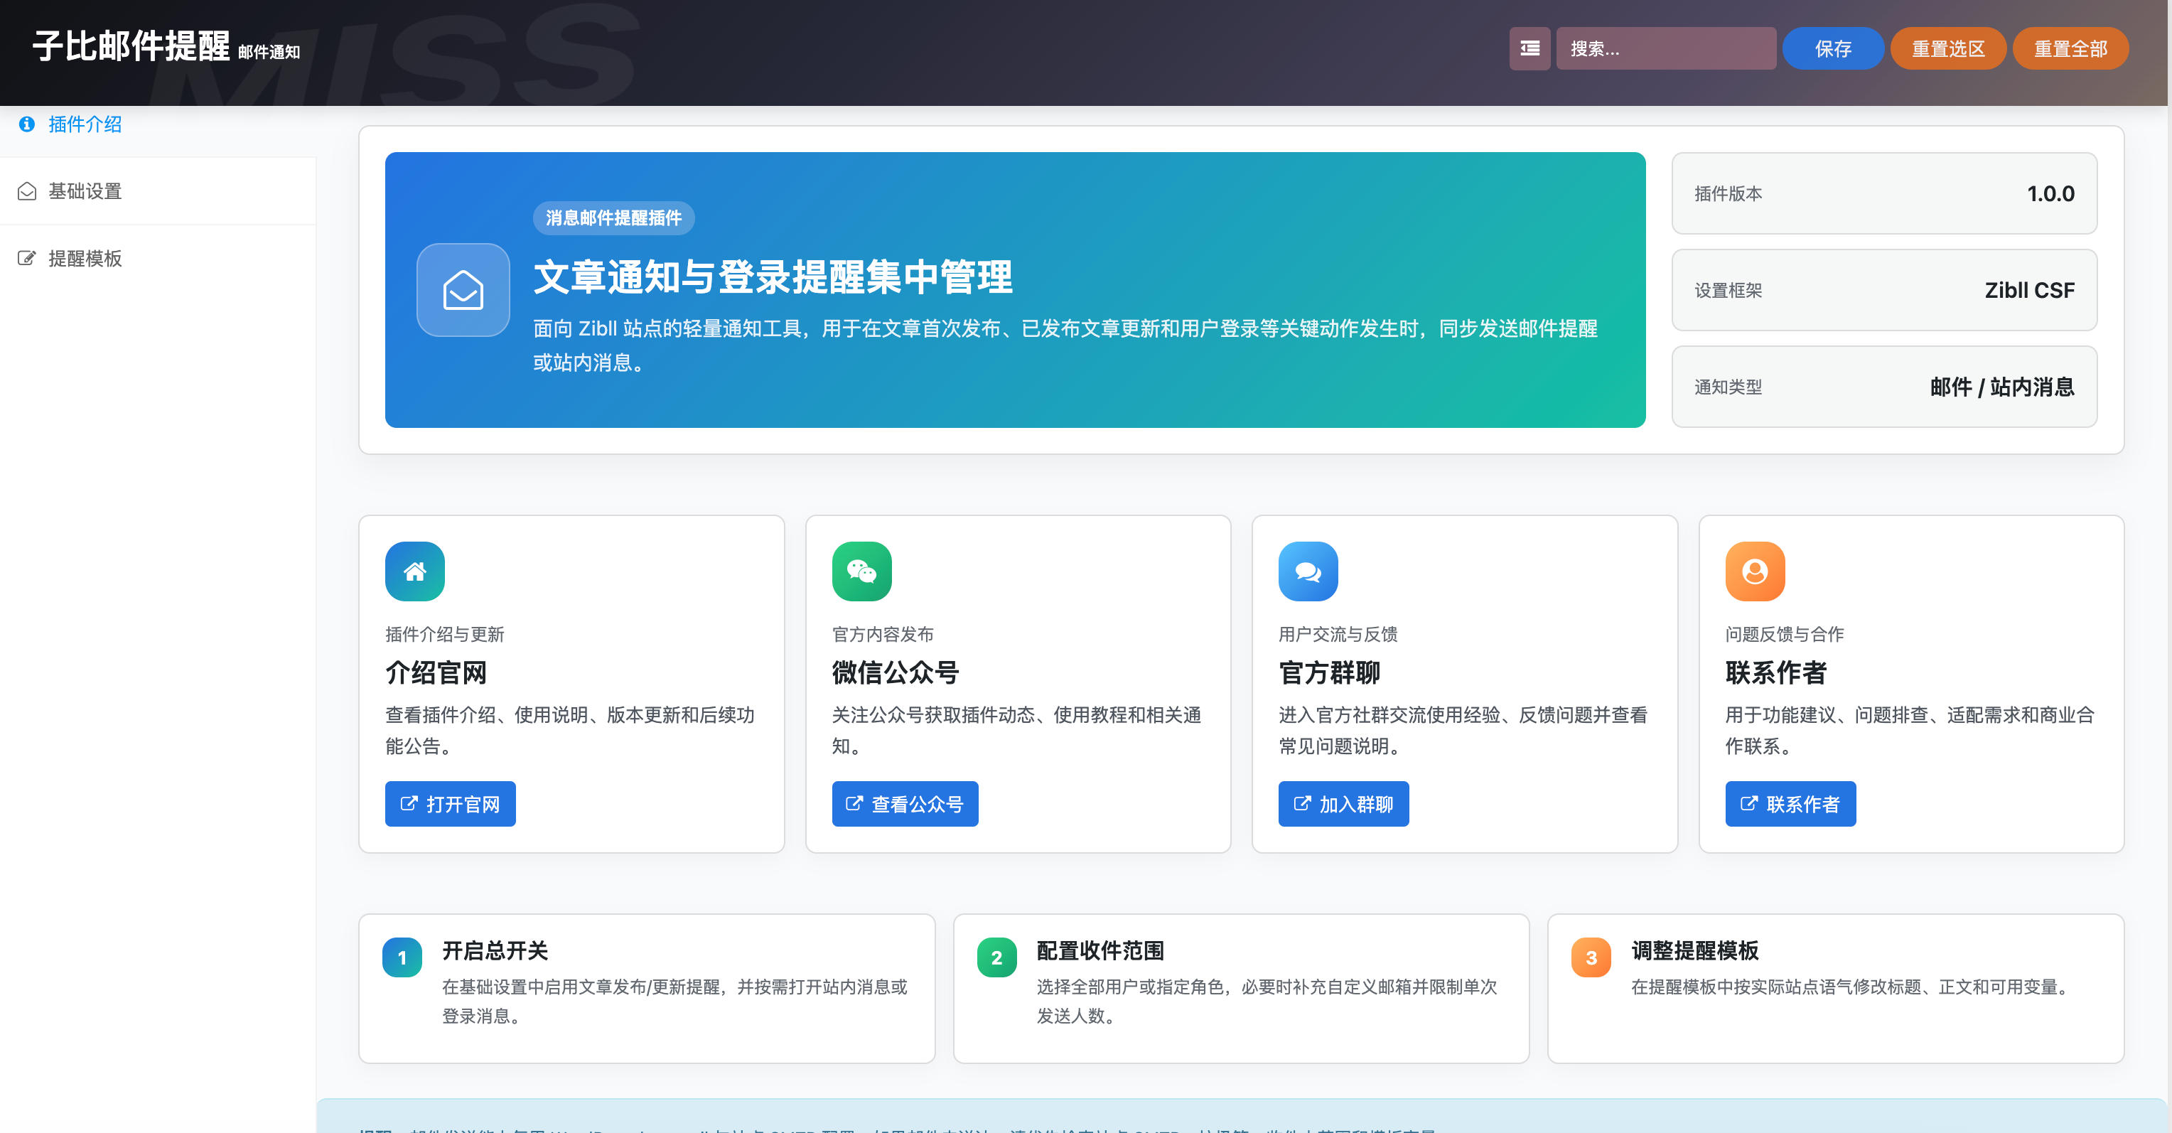Click the 邮件 / 站内消息 value

[2003, 387]
